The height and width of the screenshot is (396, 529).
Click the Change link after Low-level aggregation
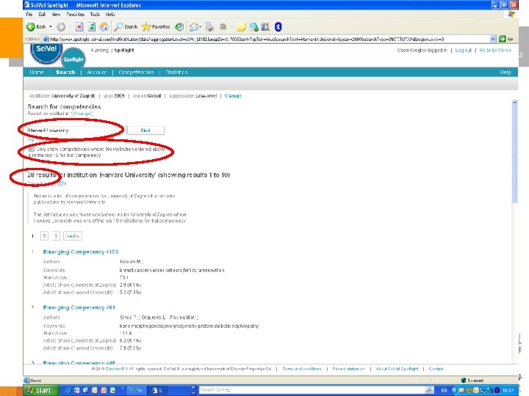[233, 96]
